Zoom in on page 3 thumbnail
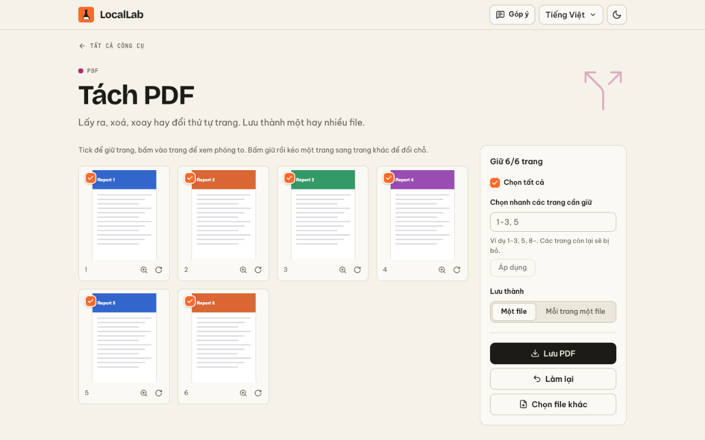The image size is (705, 440). 343,270
